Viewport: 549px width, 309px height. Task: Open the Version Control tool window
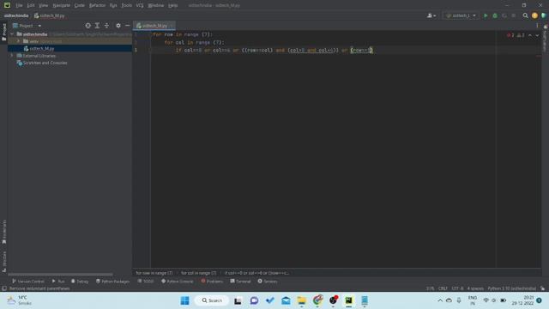pos(28,282)
